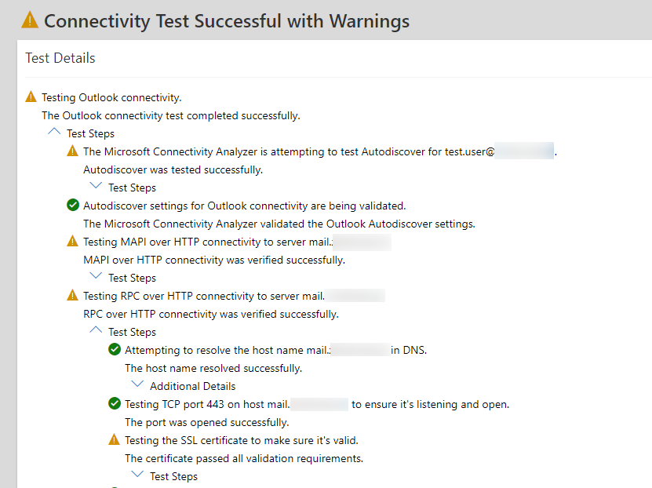The width and height of the screenshot is (652, 488).
Task: Click warning icon next to Testing Outlook connectivity
Action: (31, 97)
